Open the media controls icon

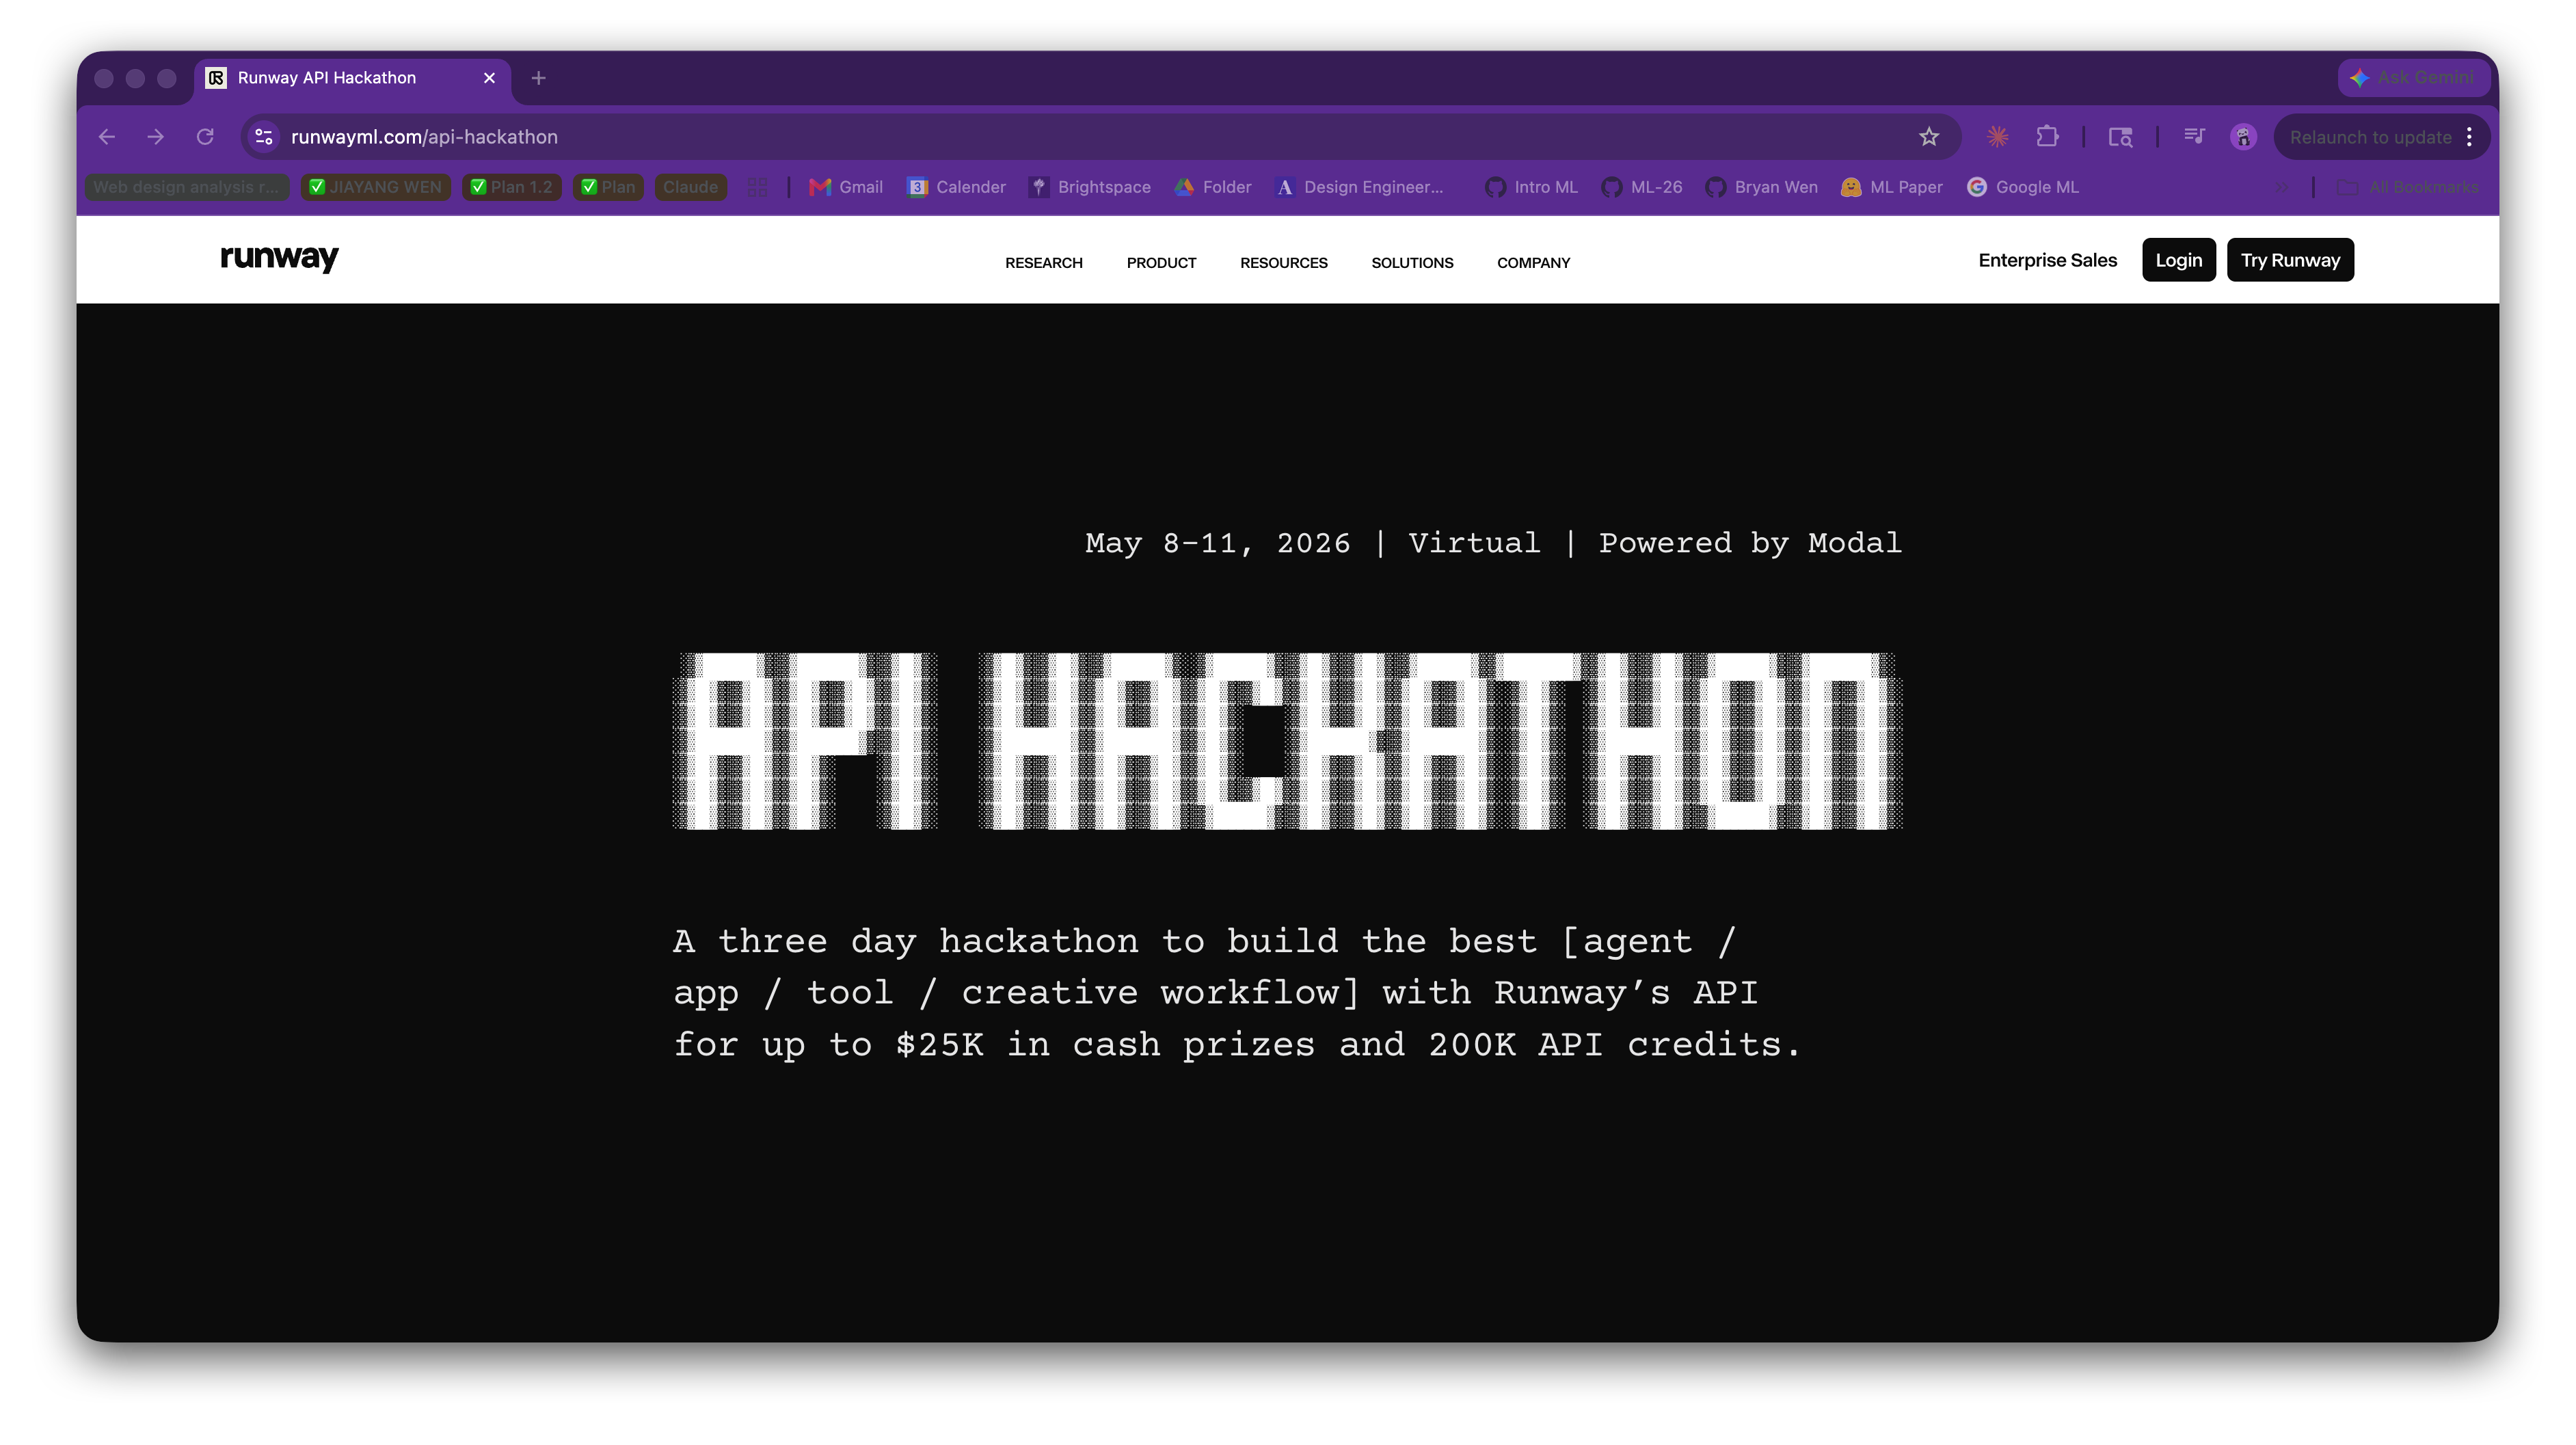pos(2194,137)
